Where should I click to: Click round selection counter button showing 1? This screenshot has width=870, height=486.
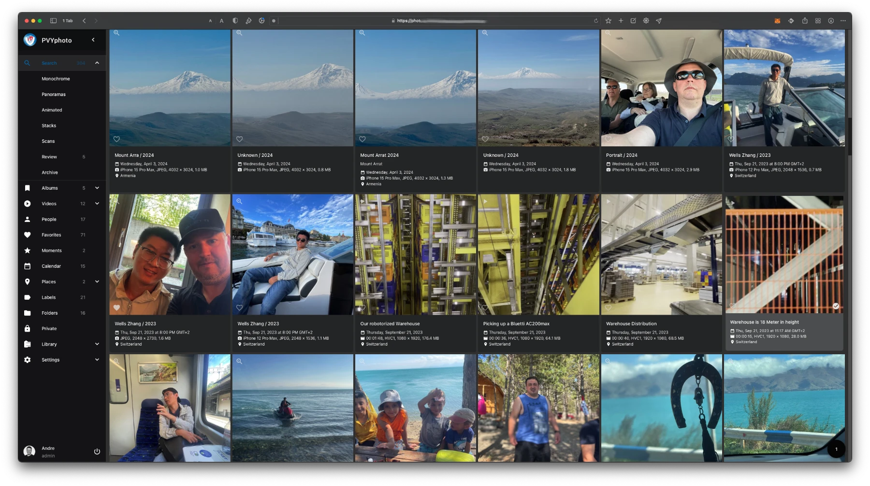point(836,449)
